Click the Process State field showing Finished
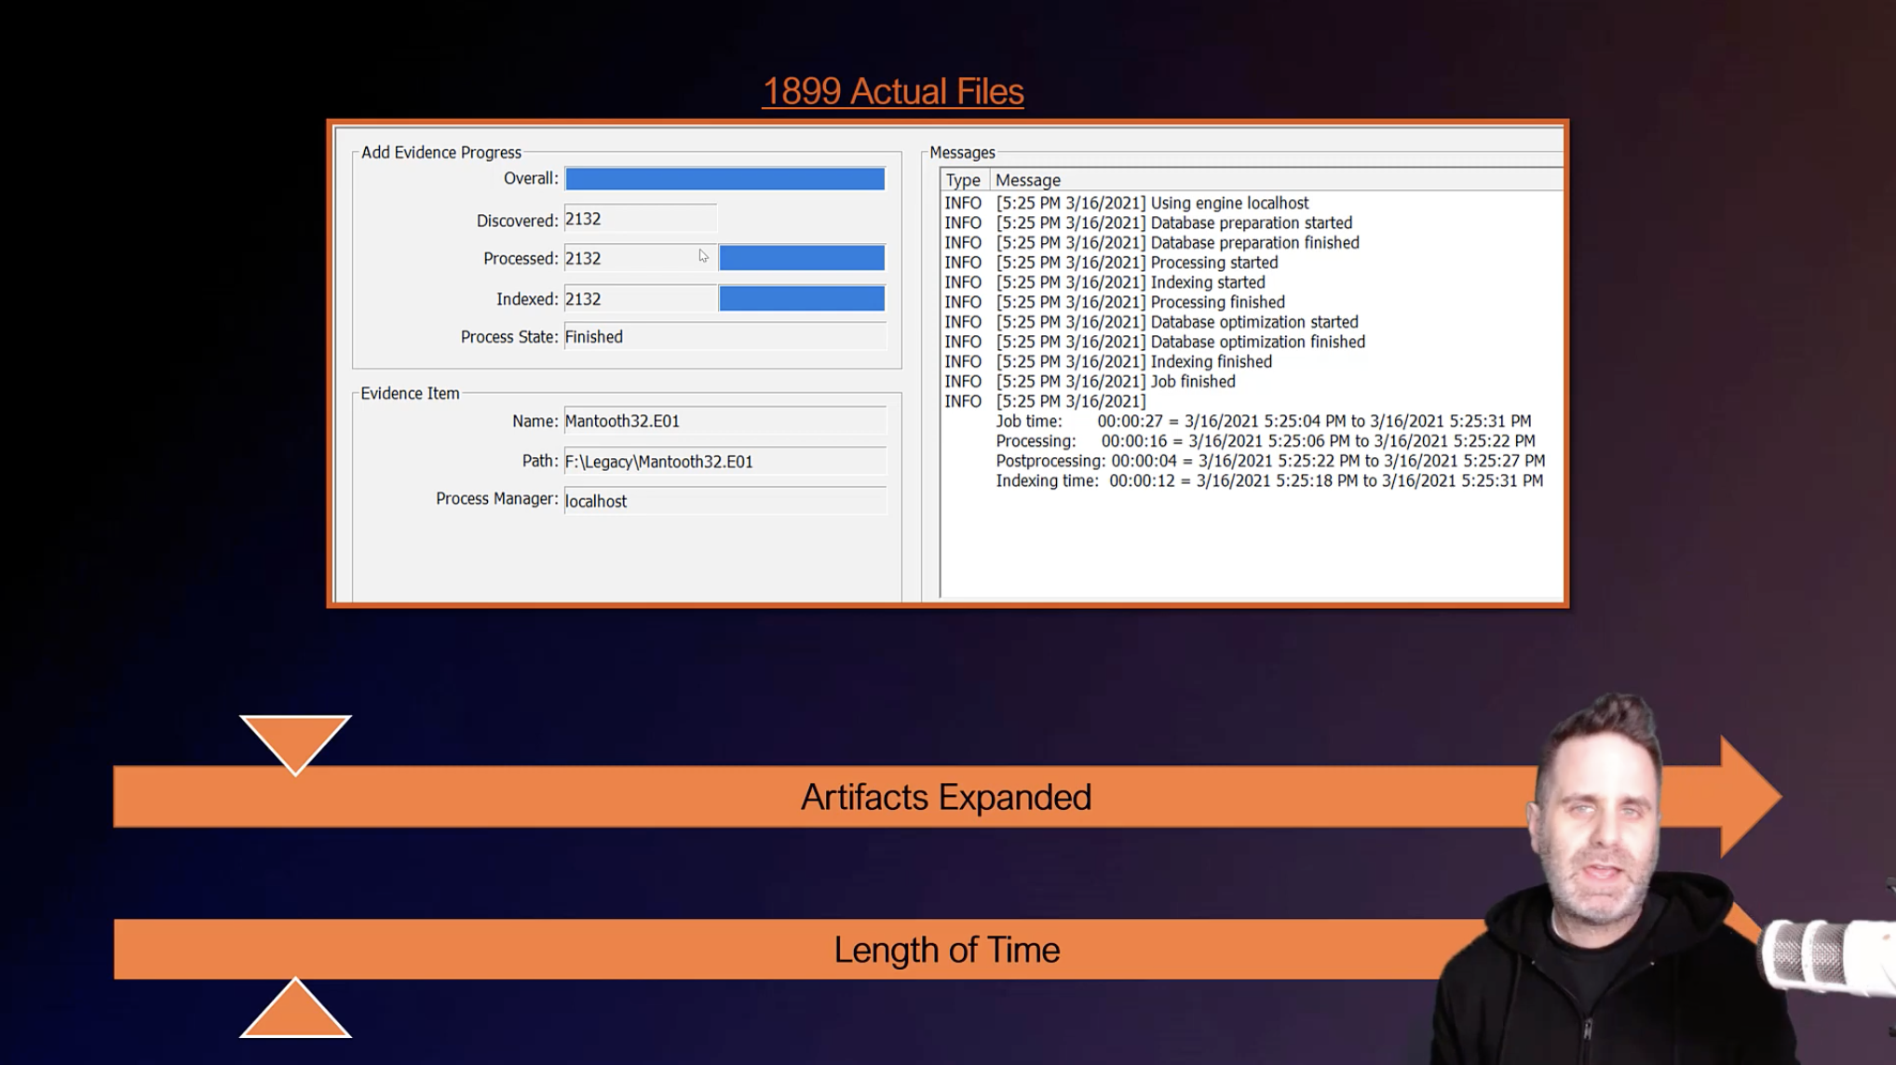 click(724, 336)
